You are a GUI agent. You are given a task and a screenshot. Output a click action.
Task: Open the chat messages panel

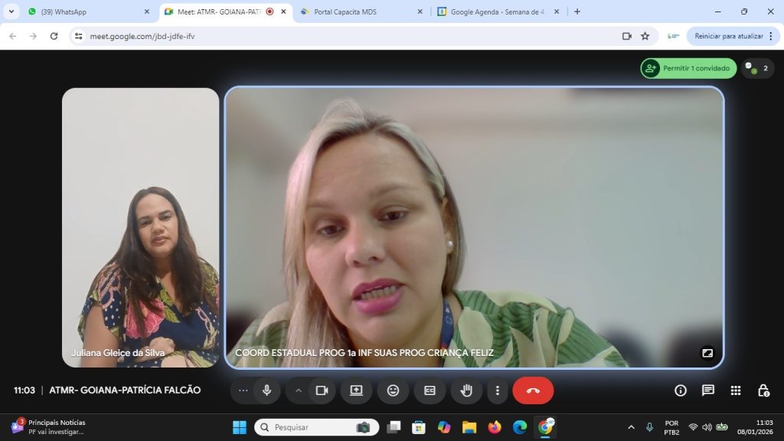tap(708, 390)
